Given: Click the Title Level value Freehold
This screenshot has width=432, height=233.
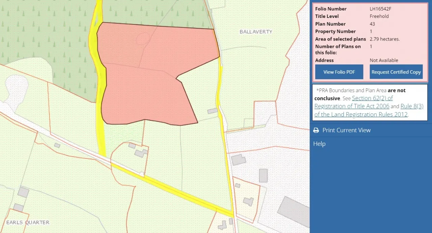Looking at the screenshot, I should tap(379, 16).
